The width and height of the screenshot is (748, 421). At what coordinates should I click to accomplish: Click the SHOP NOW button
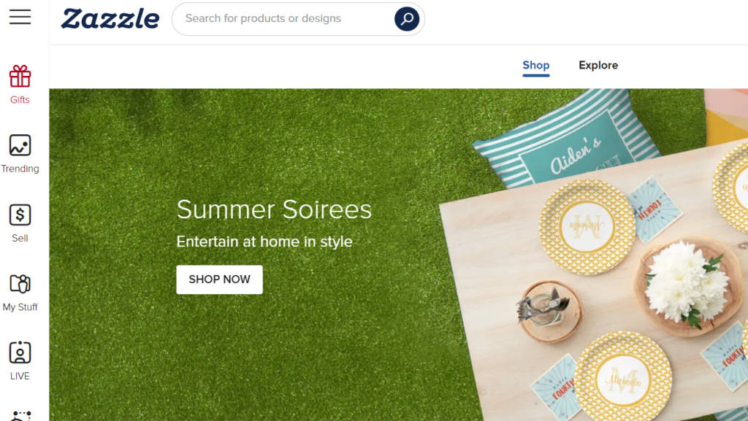point(219,279)
